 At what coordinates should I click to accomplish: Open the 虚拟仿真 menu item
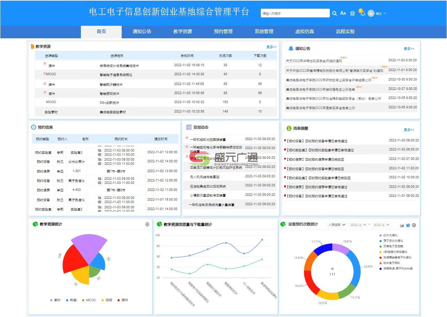[x=304, y=31]
